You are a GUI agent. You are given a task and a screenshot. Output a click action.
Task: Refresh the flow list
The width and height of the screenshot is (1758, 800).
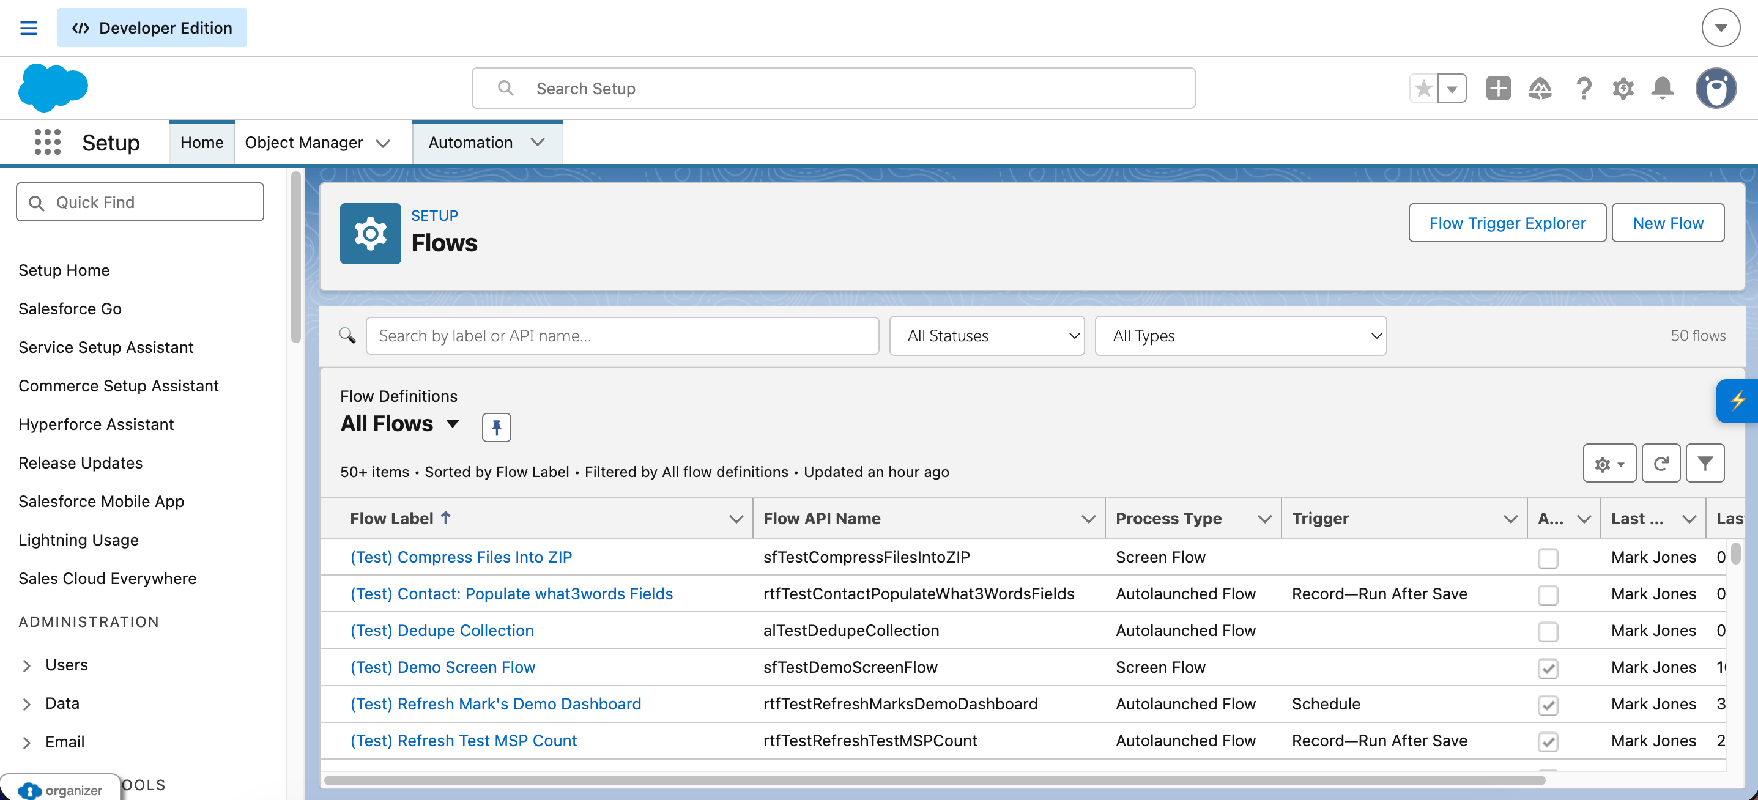point(1662,463)
